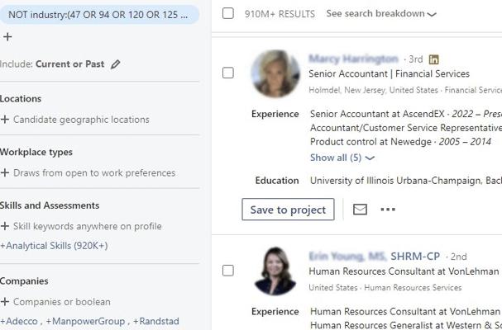Viewport: 502px width, 330px height.
Task: Send message via envelope icon
Action: 360,210
